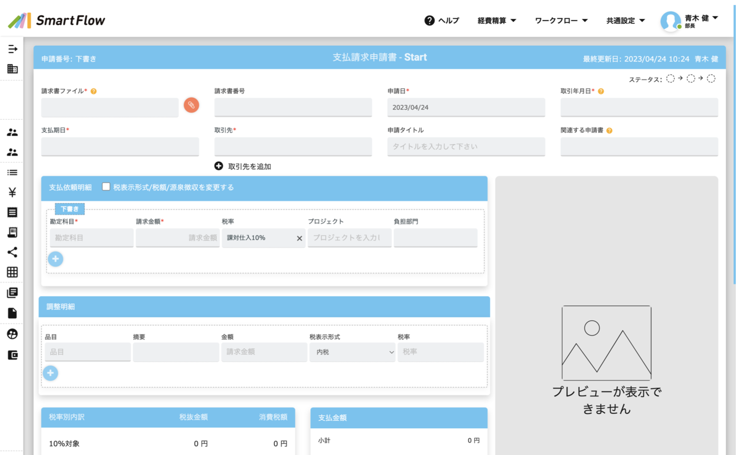Click the share icon in sidebar

pyautogui.click(x=13, y=252)
